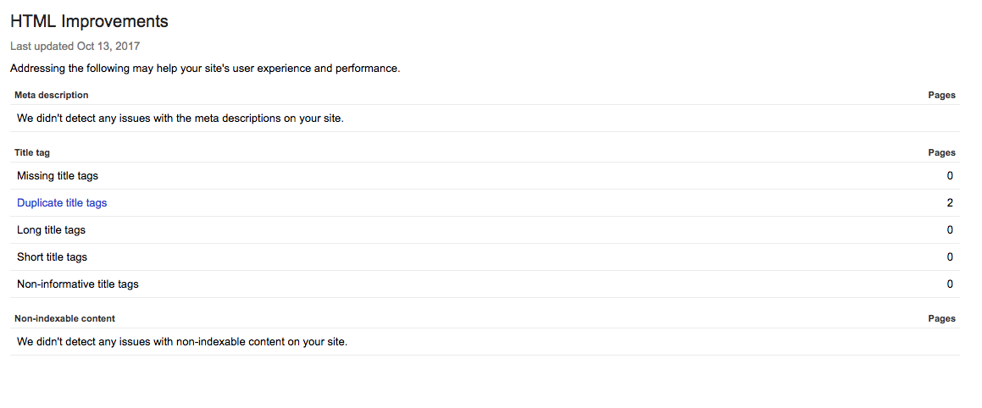Select the Missing title tags row
This screenshot has height=408, width=982.
coord(485,176)
